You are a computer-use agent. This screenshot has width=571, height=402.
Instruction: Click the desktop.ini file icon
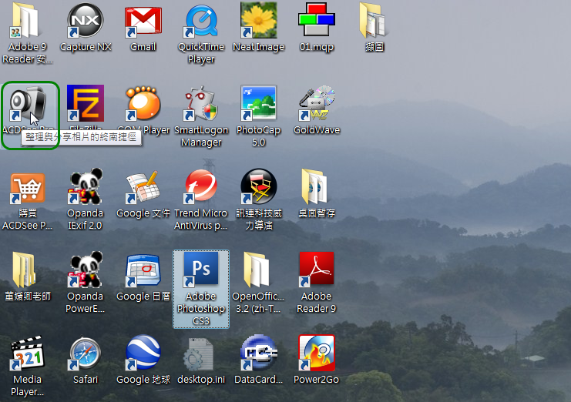pyautogui.click(x=199, y=353)
